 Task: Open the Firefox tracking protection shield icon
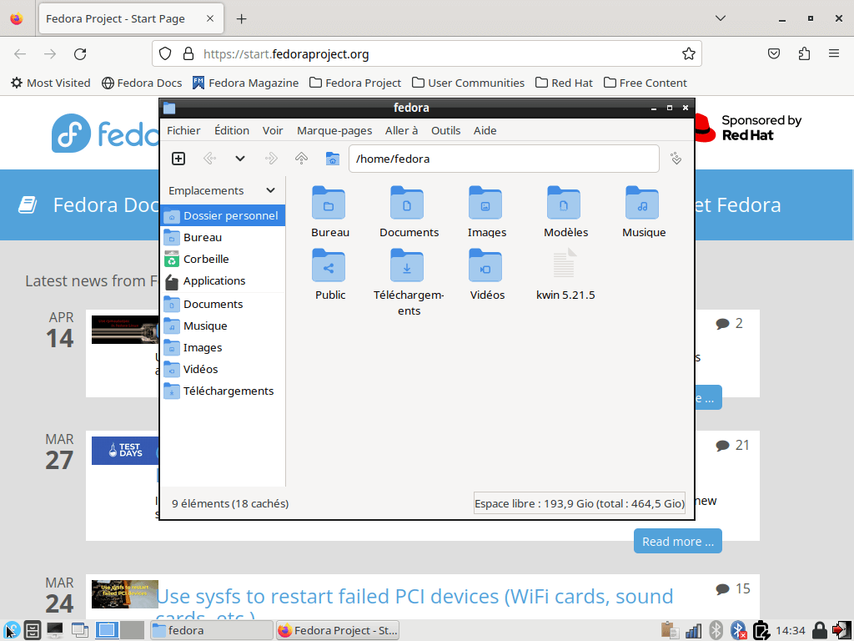tap(165, 53)
